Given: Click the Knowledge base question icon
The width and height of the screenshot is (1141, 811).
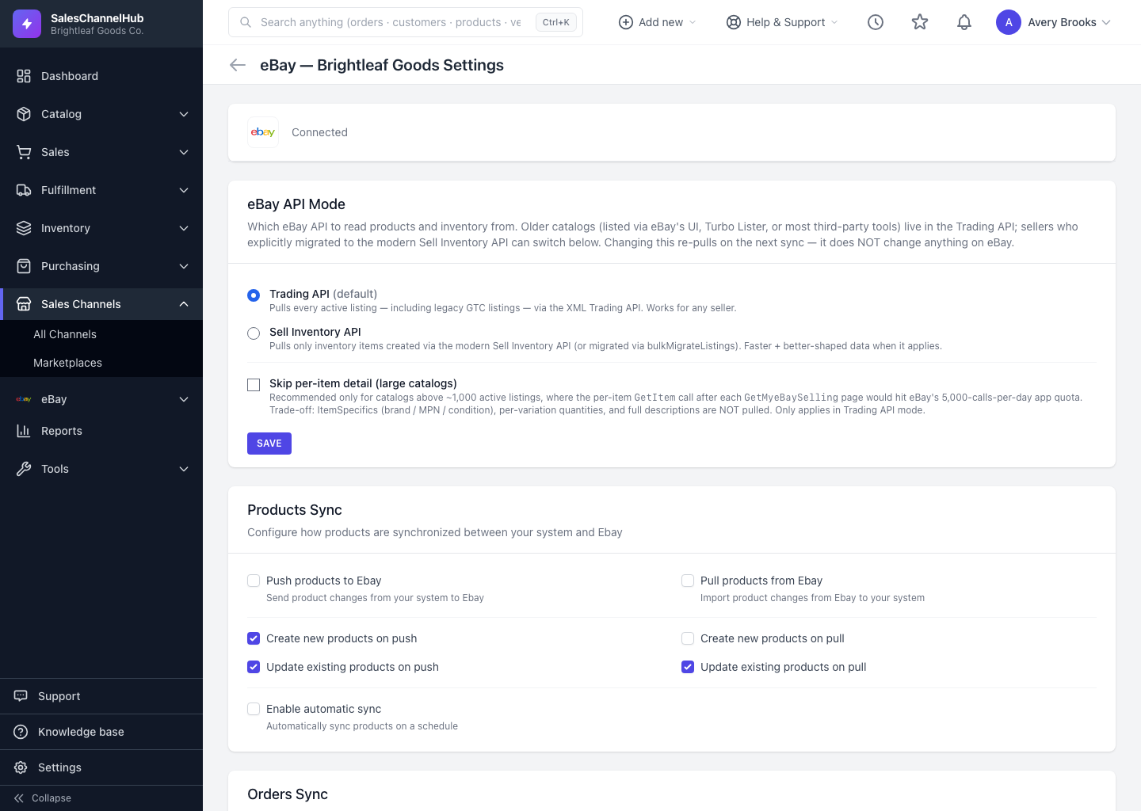Looking at the screenshot, I should [21, 732].
